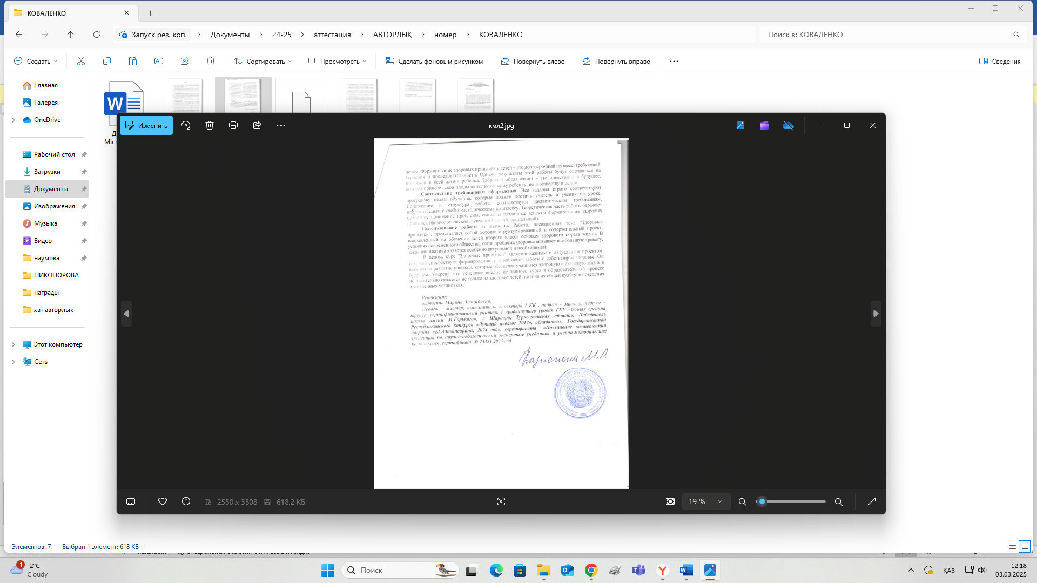Open Изображения in navigation pane
This screenshot has height=583, width=1037.
tap(54, 206)
